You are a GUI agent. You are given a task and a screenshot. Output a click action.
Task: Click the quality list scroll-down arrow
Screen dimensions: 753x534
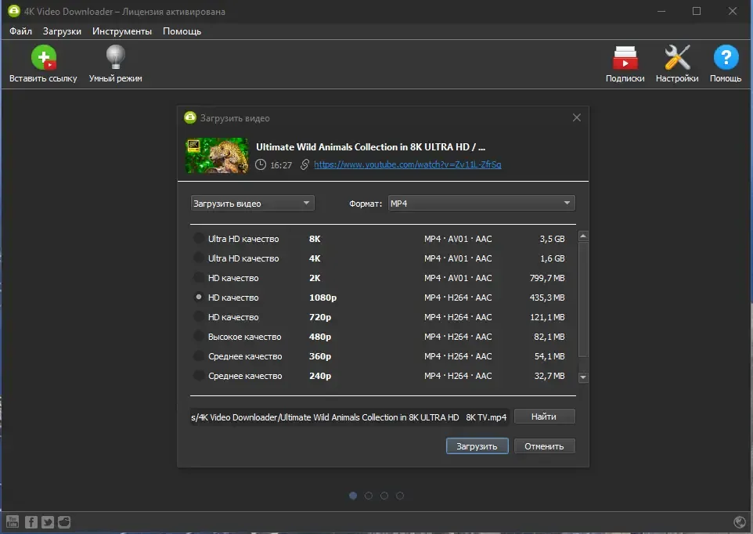coord(583,377)
